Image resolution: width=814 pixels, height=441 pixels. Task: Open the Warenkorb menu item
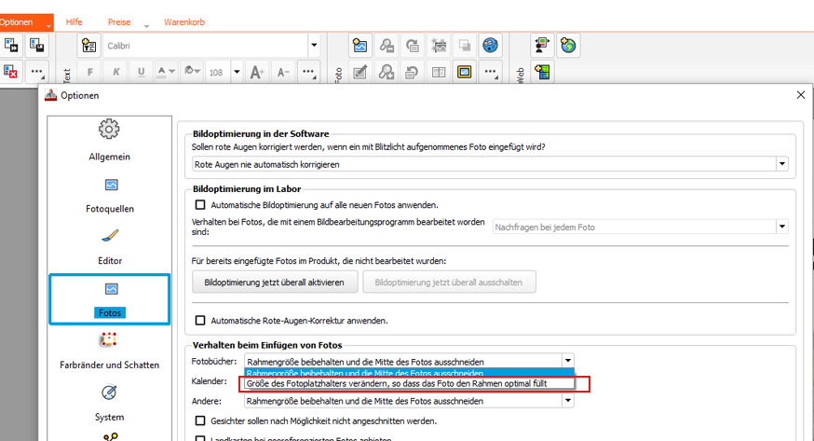point(183,21)
